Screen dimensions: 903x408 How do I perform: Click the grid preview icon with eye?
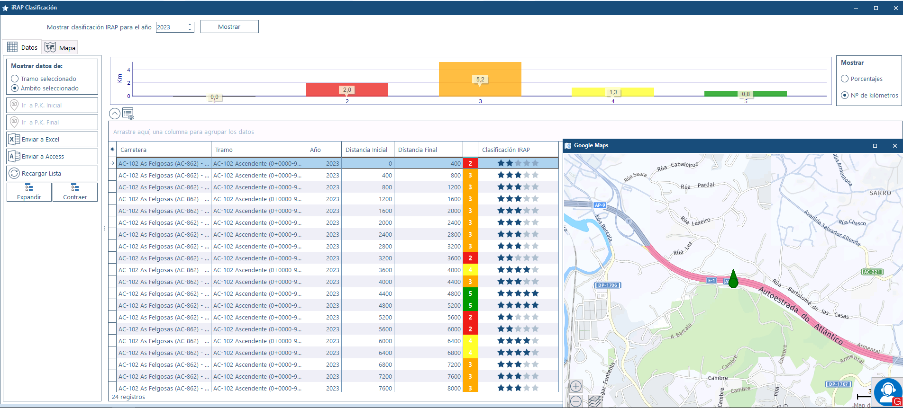pos(128,114)
